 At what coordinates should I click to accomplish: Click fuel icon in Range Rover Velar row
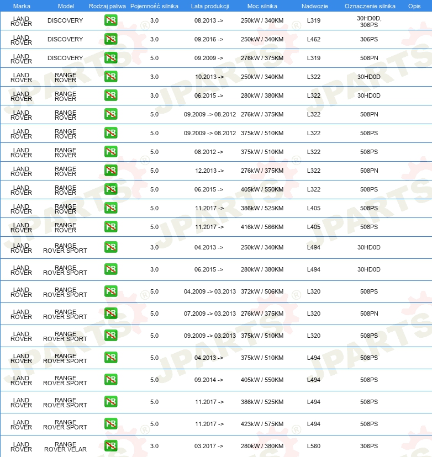coord(111,445)
